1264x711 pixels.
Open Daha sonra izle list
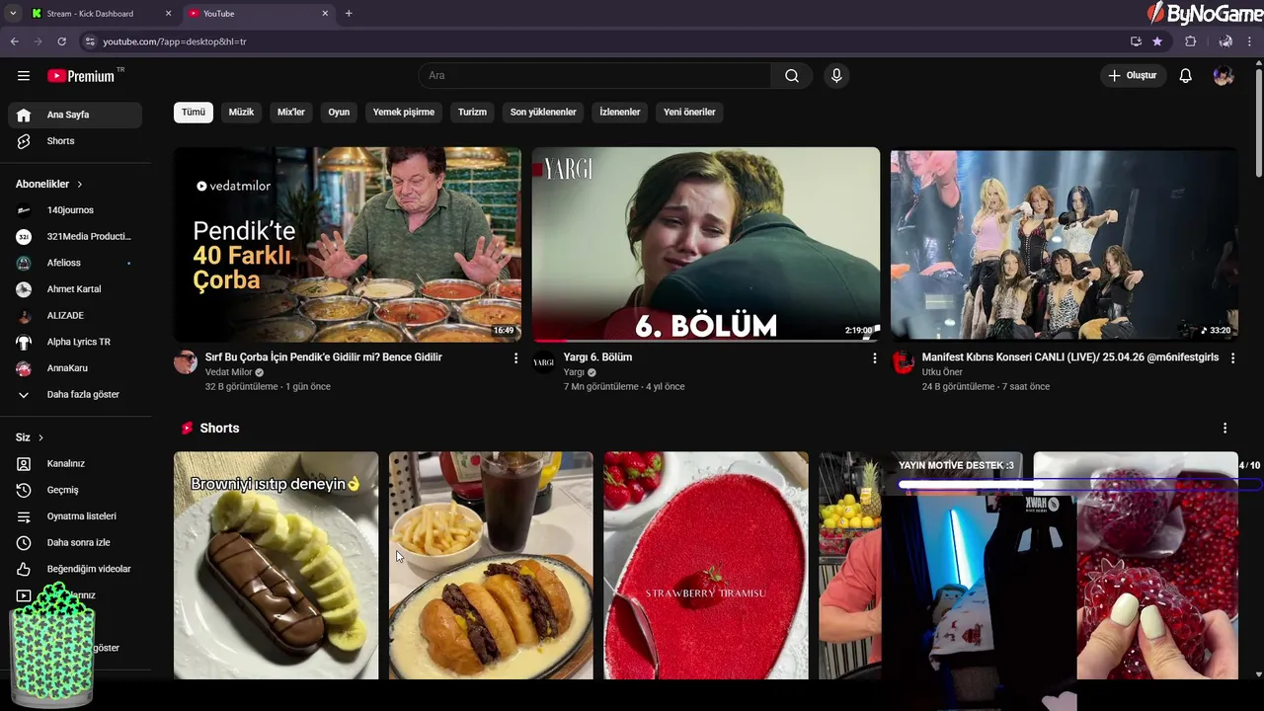coord(75,543)
